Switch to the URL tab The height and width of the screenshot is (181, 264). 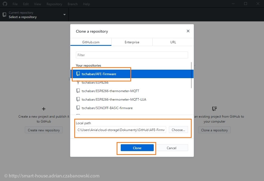173,42
